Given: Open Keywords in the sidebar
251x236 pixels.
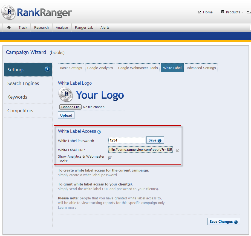Looking at the screenshot, I should (x=17, y=97).
